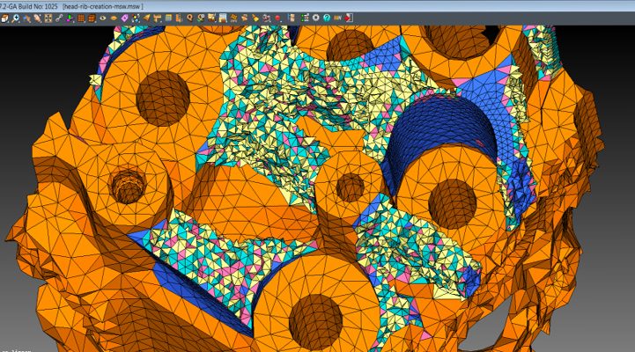This screenshot has width=635, height=352.
Task: Click the orange Q search icon
Action: point(188,18)
